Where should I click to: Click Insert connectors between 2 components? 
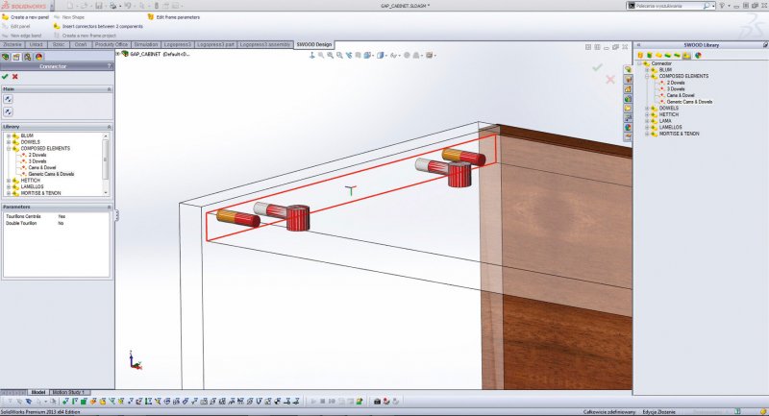(57, 26)
